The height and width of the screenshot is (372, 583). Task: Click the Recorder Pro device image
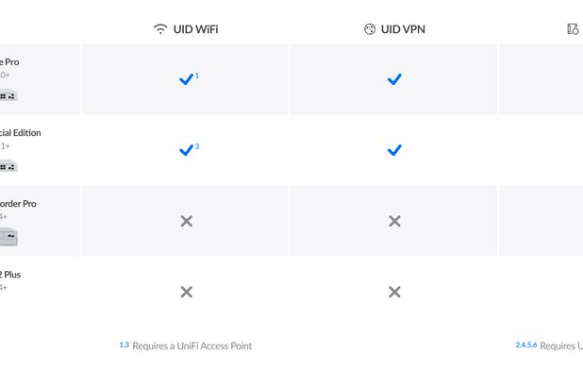pyautogui.click(x=8, y=237)
